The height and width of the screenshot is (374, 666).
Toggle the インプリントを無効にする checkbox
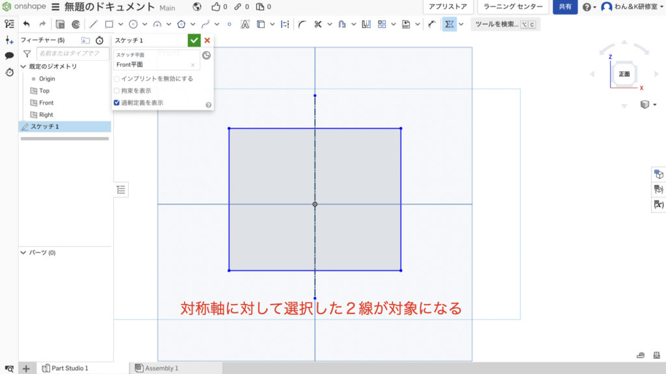coord(117,79)
